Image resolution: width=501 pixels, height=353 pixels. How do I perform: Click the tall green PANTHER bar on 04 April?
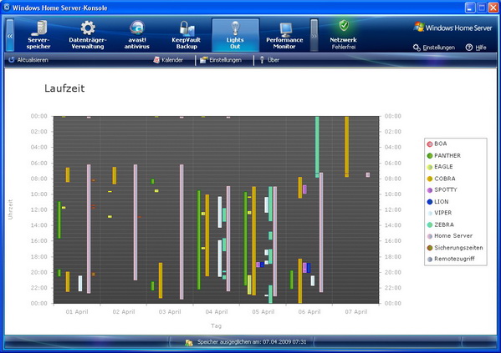198,240
